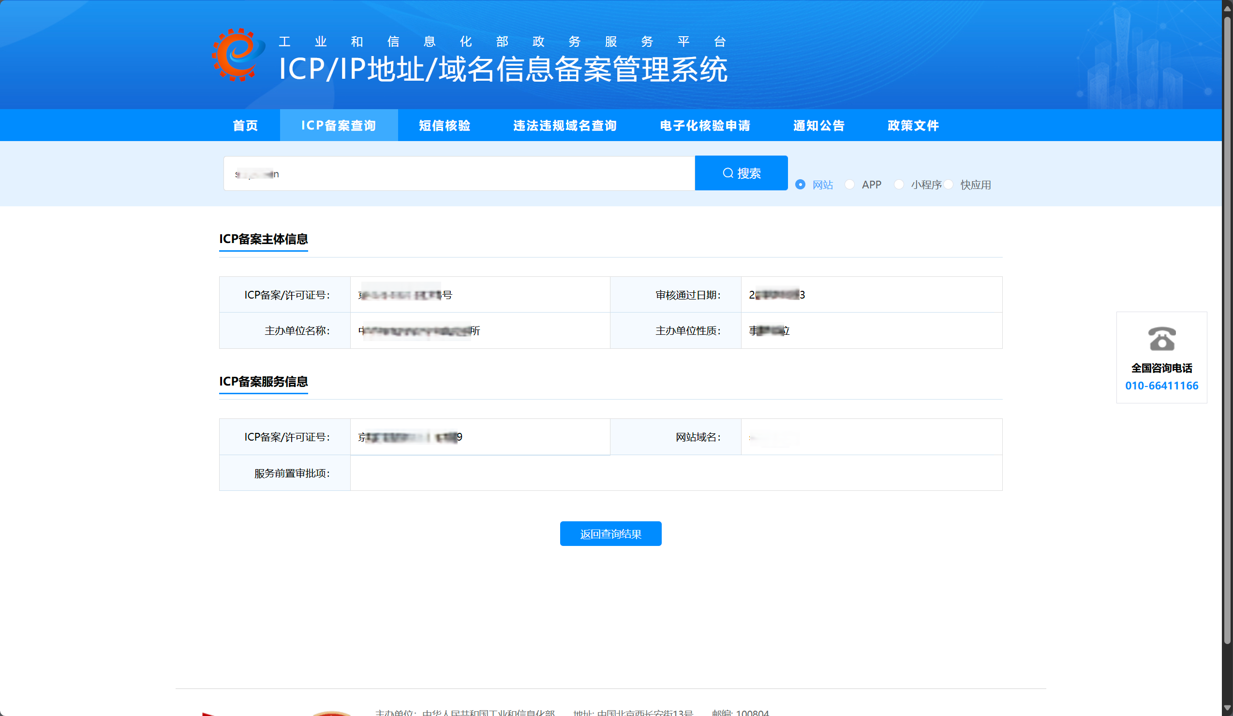Select the 小程序 radio option
The height and width of the screenshot is (716, 1233).
click(899, 185)
